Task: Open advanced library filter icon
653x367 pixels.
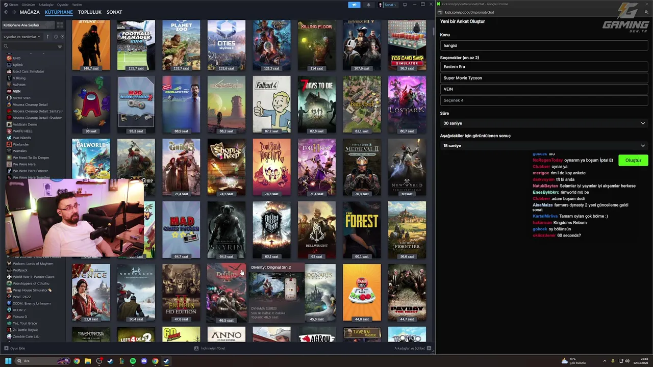Action: (60, 46)
